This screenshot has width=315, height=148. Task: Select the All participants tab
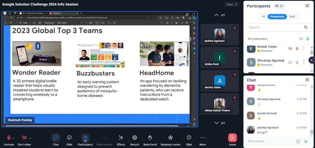click(x=264, y=17)
